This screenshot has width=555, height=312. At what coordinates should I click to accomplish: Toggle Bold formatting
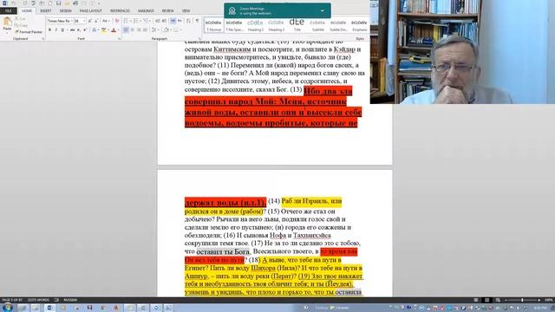49,30
